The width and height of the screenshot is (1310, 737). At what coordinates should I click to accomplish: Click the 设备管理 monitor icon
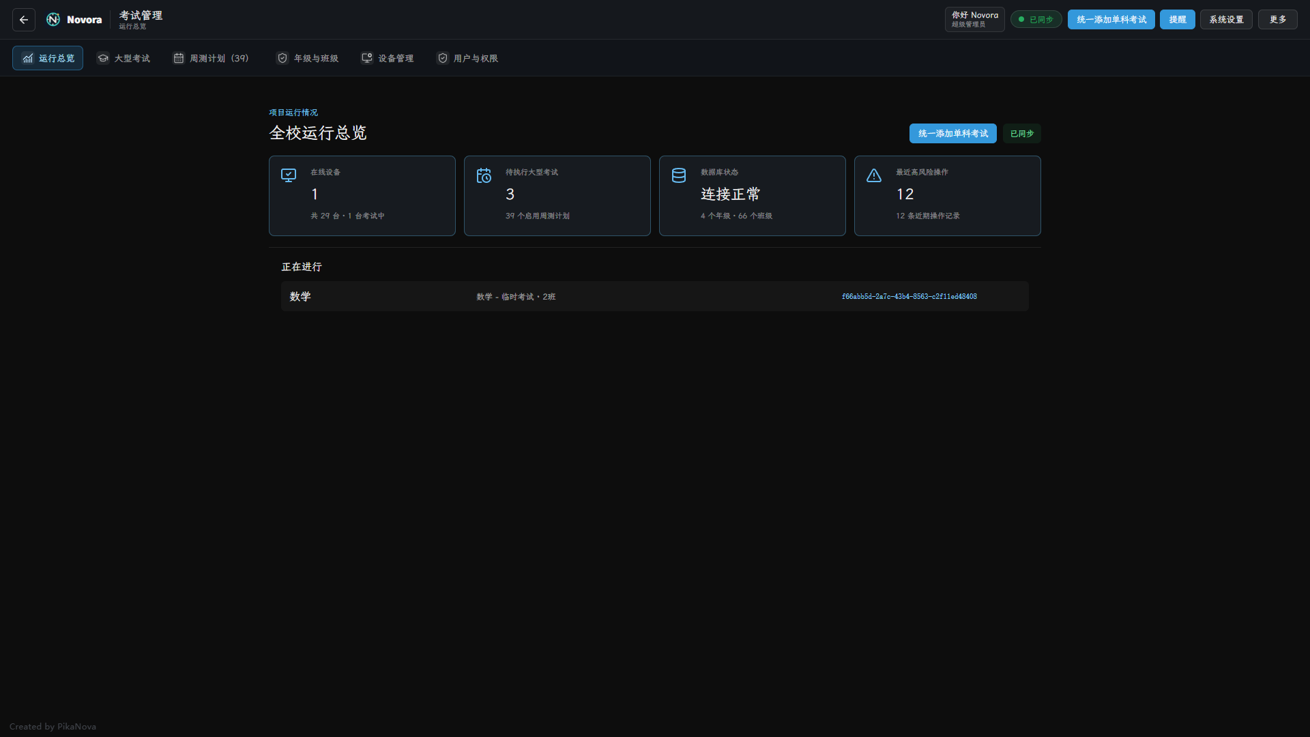367,58
